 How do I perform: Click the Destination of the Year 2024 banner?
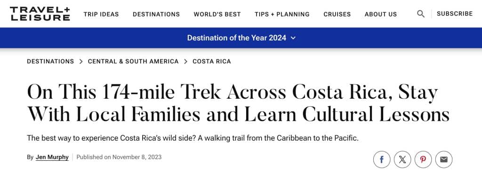pyautogui.click(x=241, y=38)
